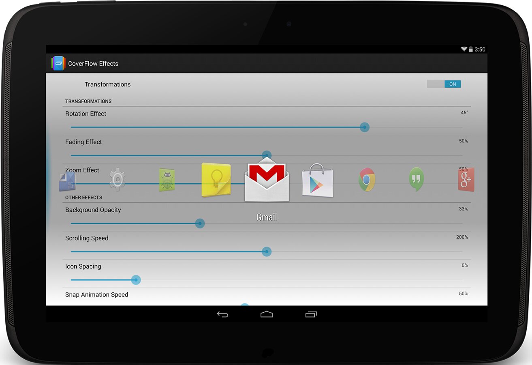This screenshot has height=365, width=532.
Task: Open the Settings gear icon in cover flow
Action: 117,180
